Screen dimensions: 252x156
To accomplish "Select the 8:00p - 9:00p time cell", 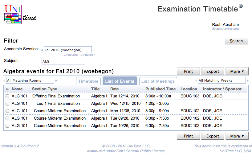I will pyautogui.click(x=157, y=111).
